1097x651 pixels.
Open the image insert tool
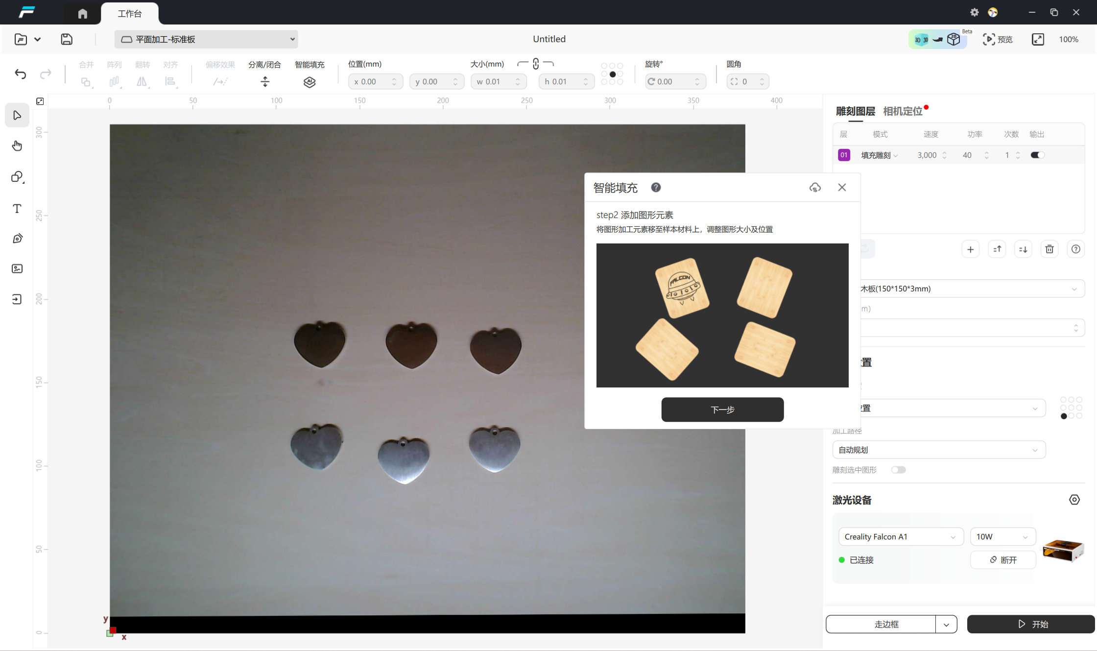pyautogui.click(x=17, y=269)
